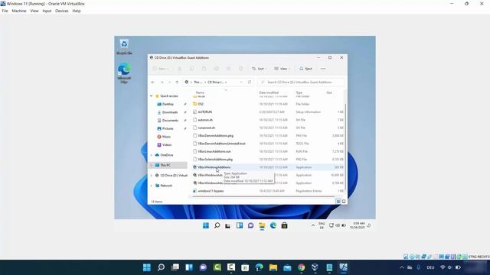This screenshot has width=490, height=275.
Task: Select Network in the navigation pane
Action: coord(166,186)
